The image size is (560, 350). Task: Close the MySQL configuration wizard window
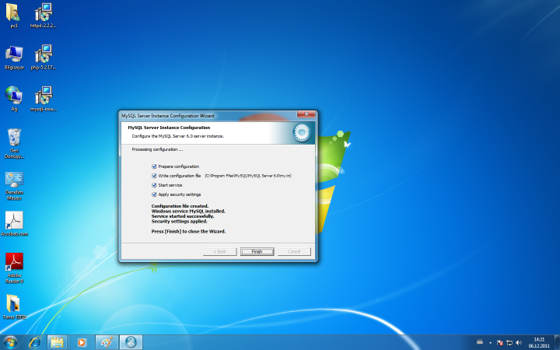pyautogui.click(x=306, y=115)
